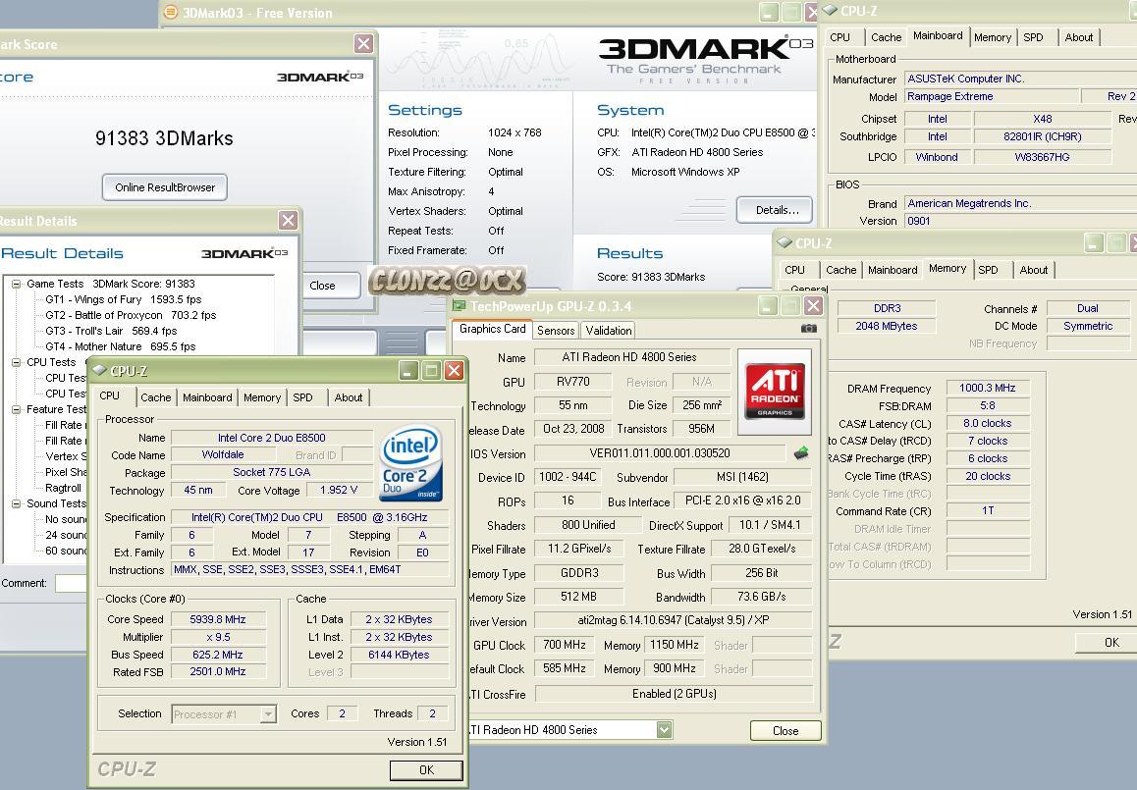Collapse the Feature Tests tree node
Image resolution: width=1137 pixels, height=790 pixels.
pos(16,409)
